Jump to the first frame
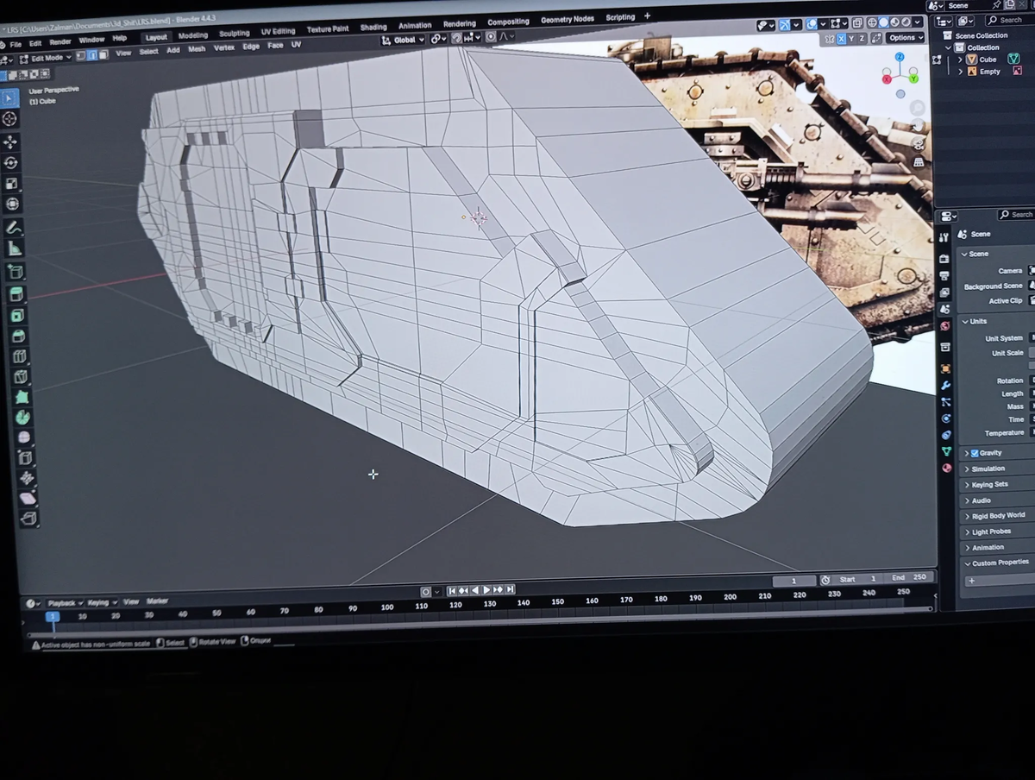Screen dimensions: 1035x780 click(x=452, y=590)
